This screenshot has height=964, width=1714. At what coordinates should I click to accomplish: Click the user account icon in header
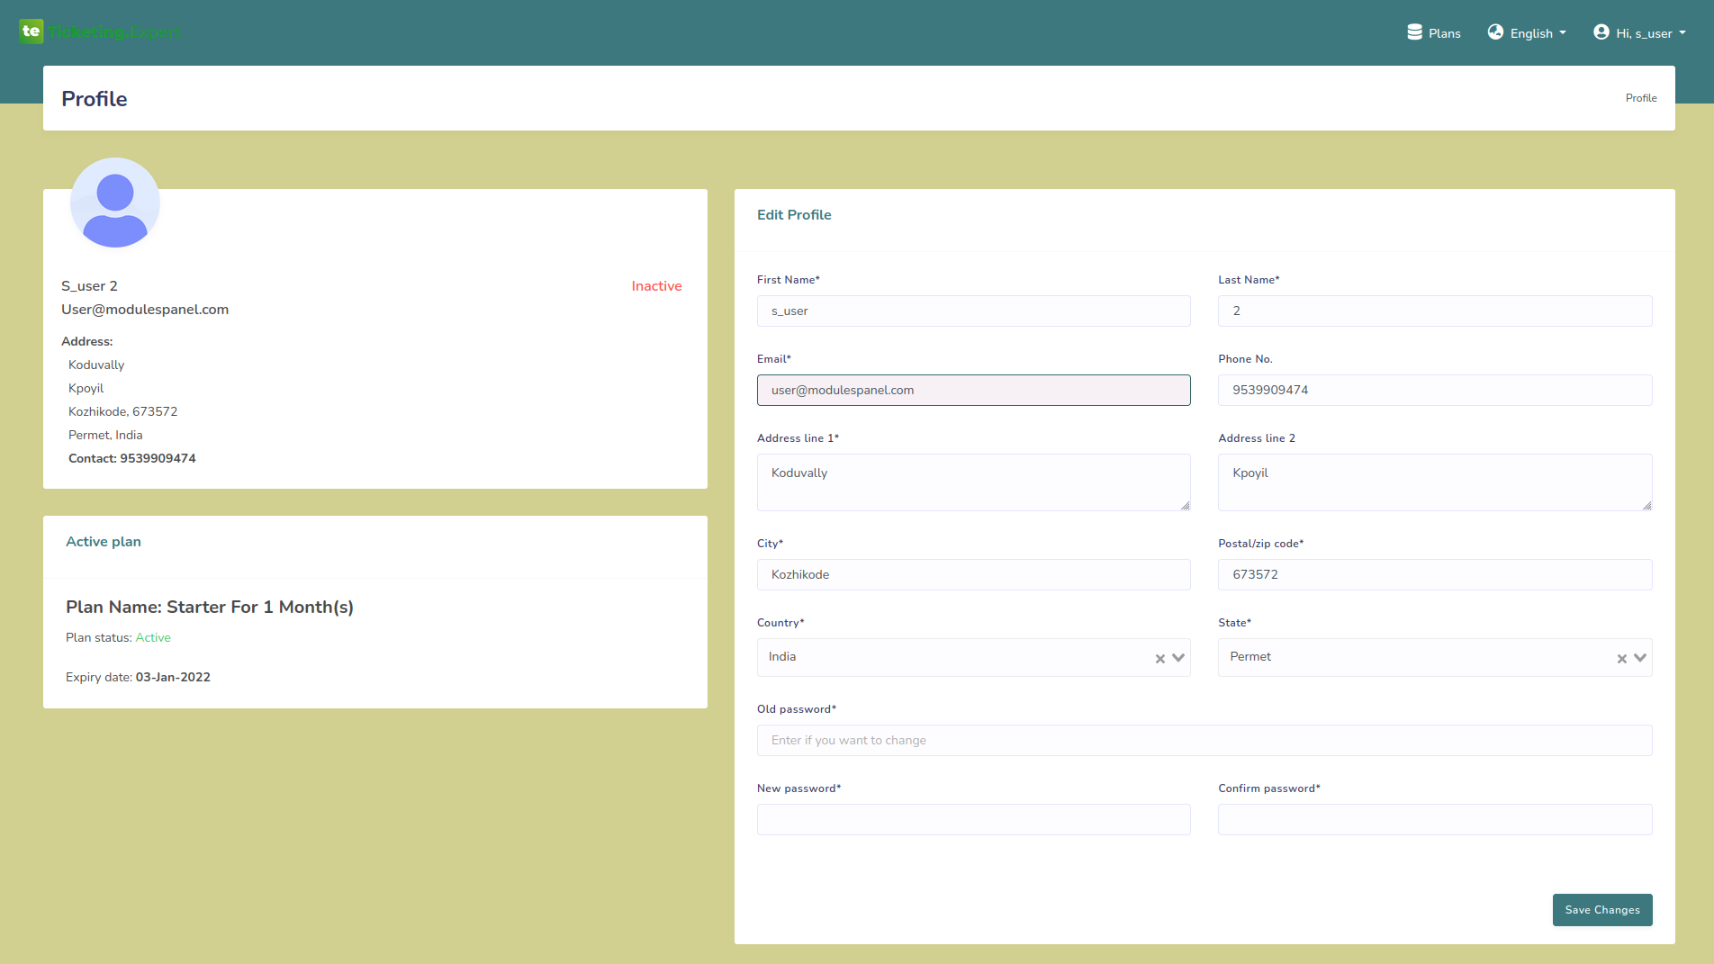click(1601, 32)
